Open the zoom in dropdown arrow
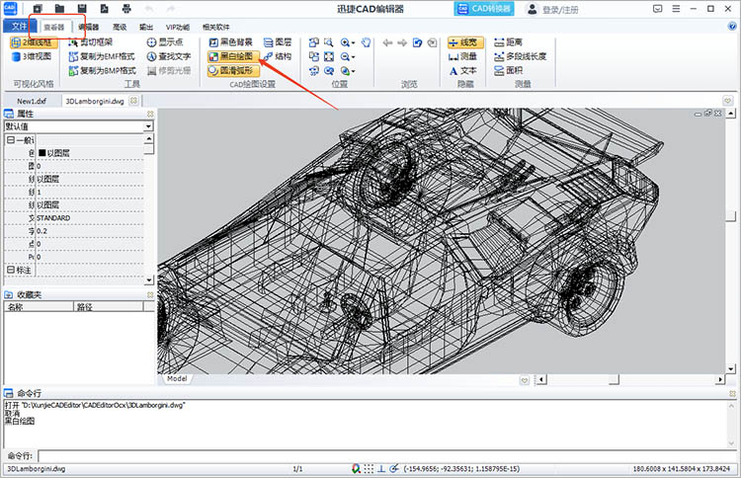This screenshot has height=478, width=741. tap(354, 43)
